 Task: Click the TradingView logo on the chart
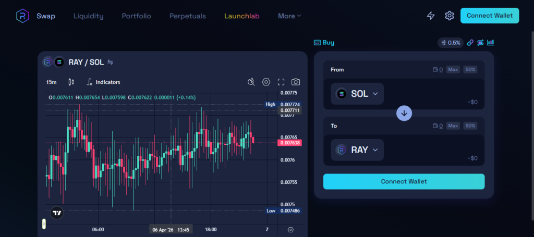(57, 213)
